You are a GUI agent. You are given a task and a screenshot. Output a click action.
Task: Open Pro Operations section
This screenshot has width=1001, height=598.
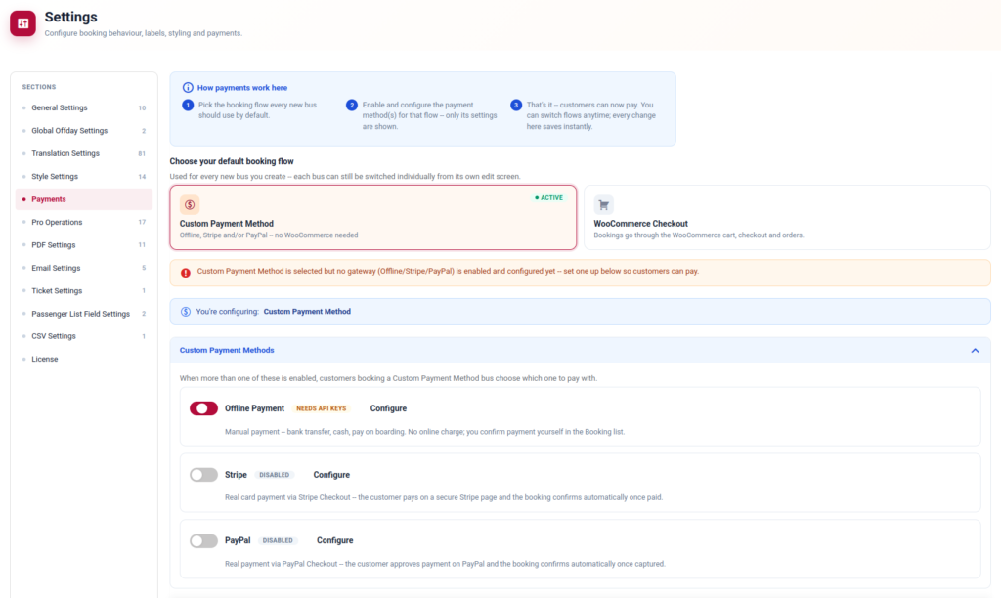(84, 222)
